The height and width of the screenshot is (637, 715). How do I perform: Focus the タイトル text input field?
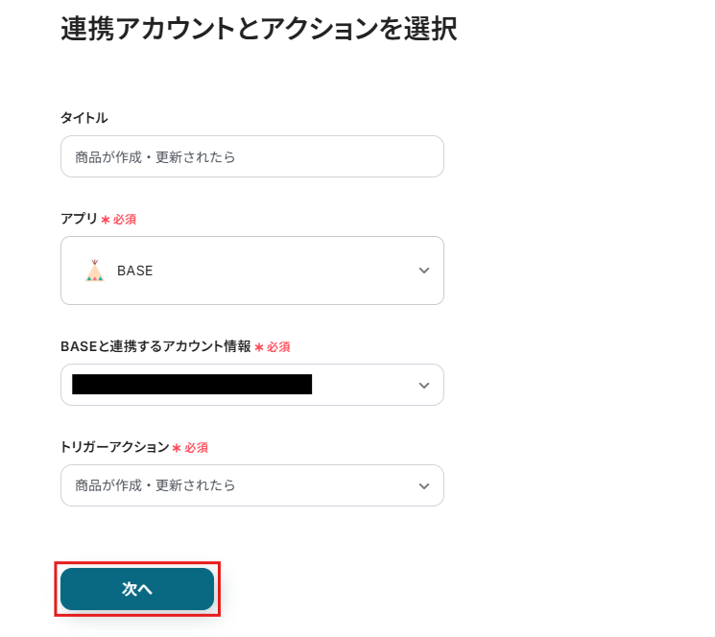click(x=251, y=156)
